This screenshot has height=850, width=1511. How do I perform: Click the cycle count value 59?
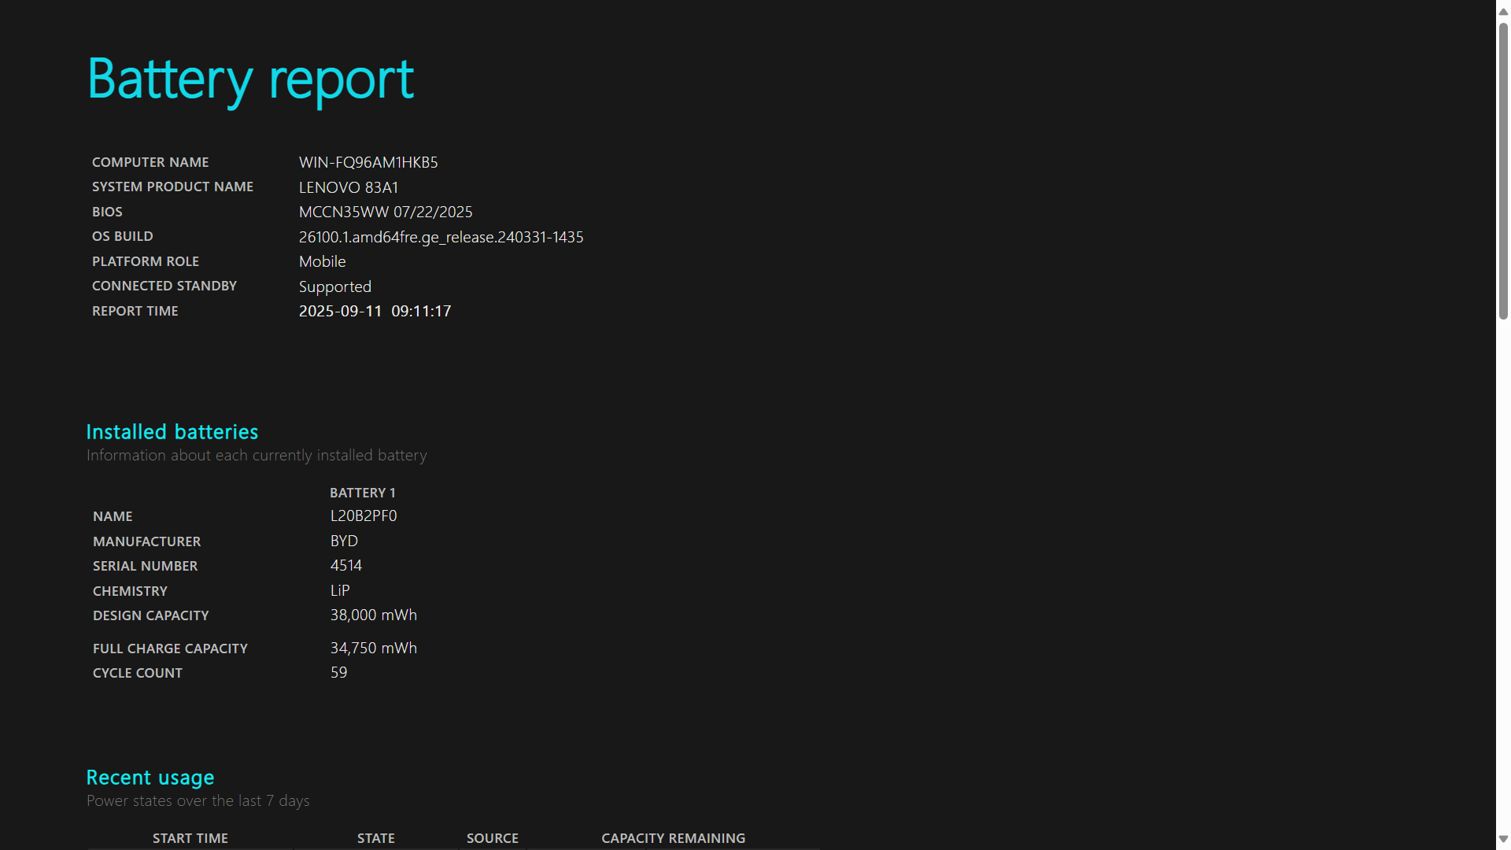point(338,673)
